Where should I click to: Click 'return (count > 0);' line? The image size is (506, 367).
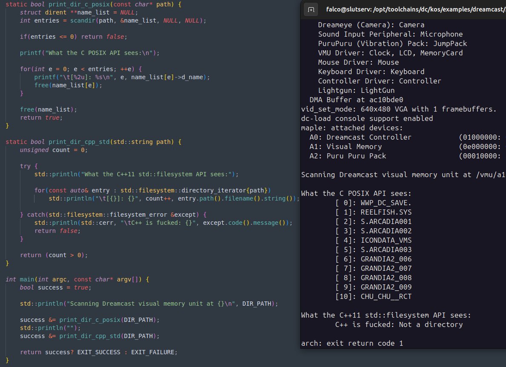click(54, 255)
